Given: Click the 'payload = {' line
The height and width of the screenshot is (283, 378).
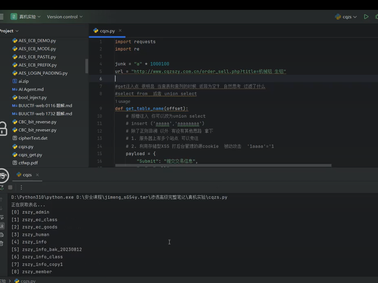Looking at the screenshot, I should (140, 154).
